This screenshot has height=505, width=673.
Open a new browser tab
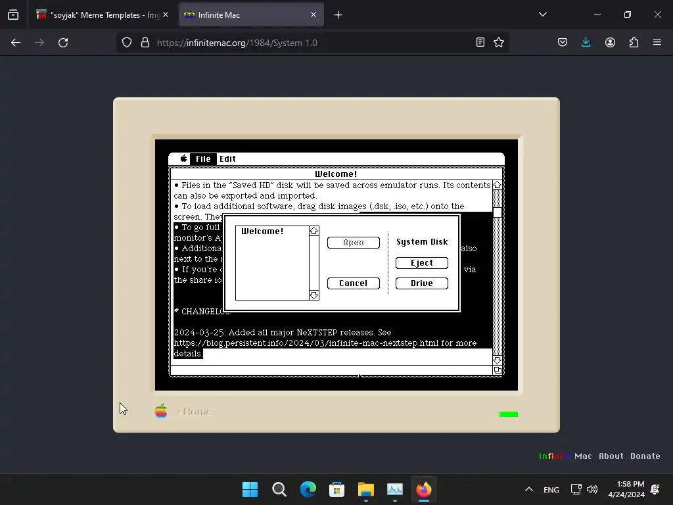tap(338, 15)
